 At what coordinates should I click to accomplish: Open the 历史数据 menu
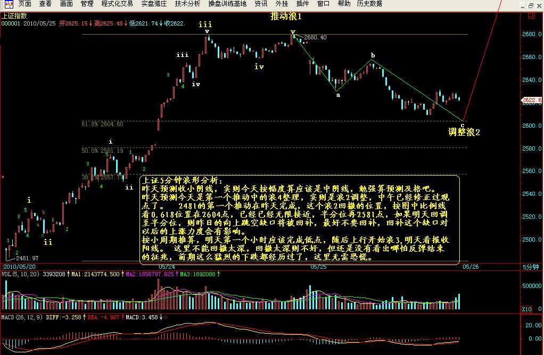[369, 4]
